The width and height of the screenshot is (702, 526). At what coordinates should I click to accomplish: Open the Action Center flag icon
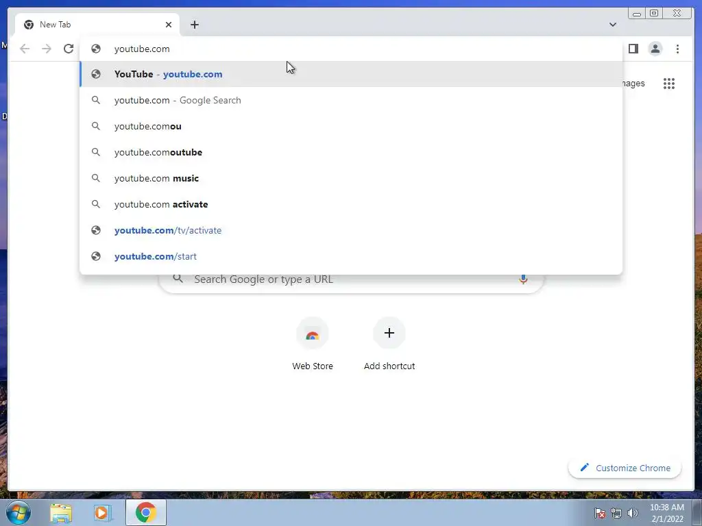pos(600,513)
